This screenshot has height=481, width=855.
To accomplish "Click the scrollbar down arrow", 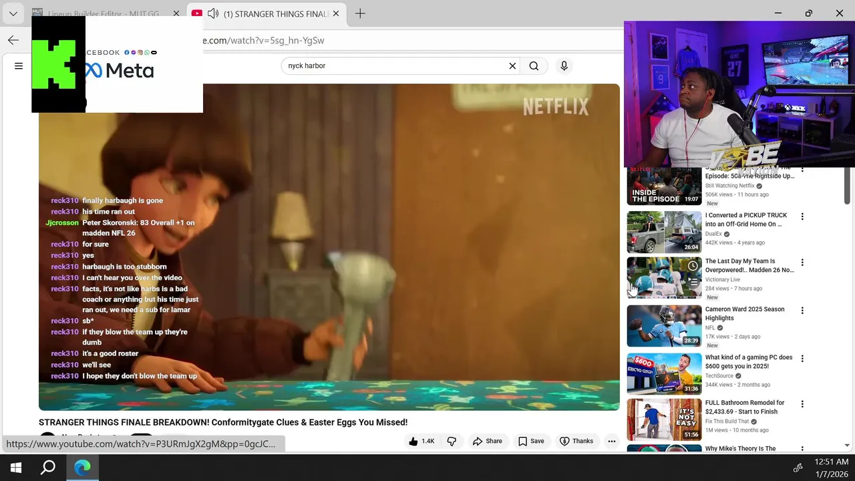I will pos(848,445).
